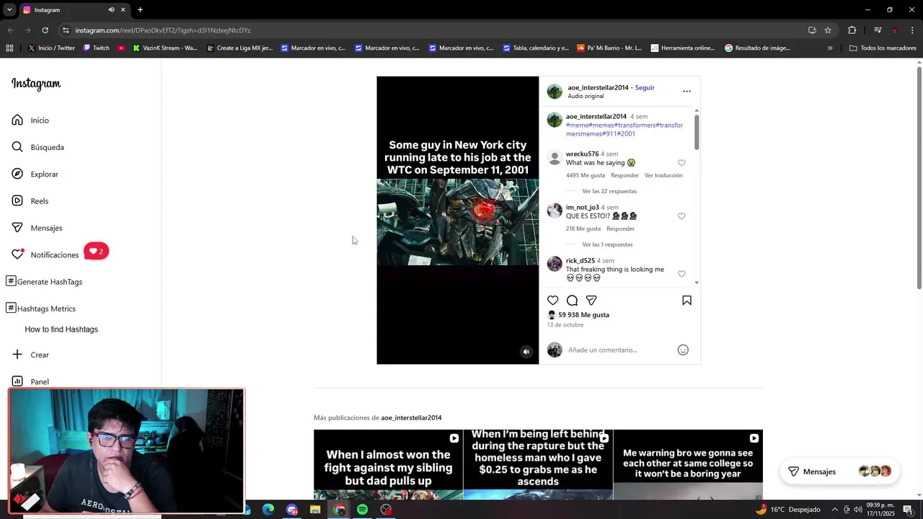
Task: Click Crear plus icon in sidebar
Action: [17, 355]
